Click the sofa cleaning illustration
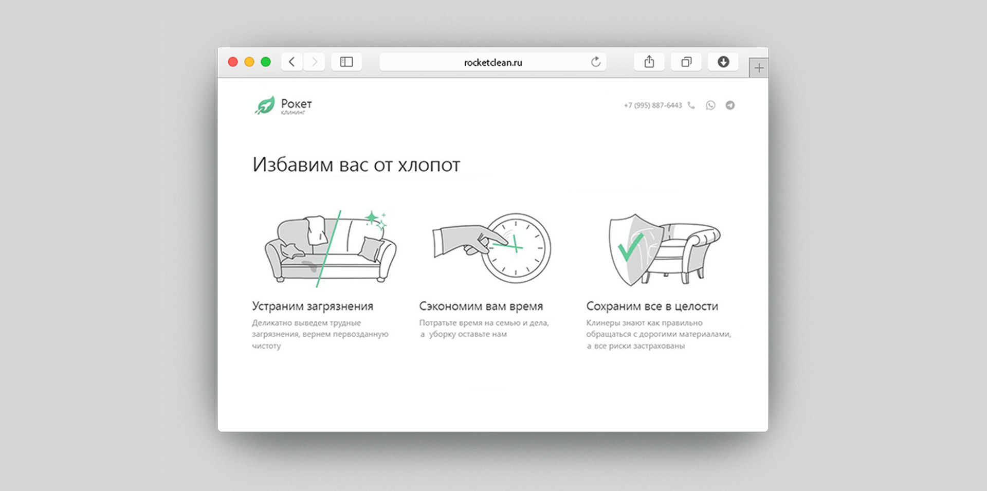 [x=331, y=248]
